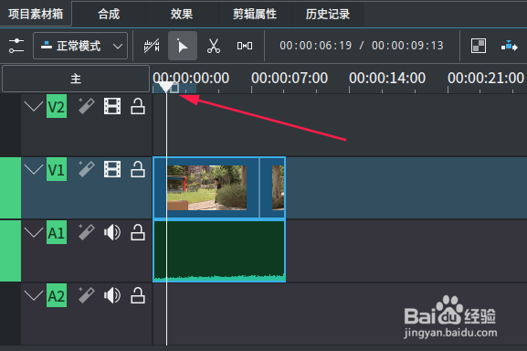Click the total duration 00:00:09:13
Viewport: 527px width, 351px height.
(x=407, y=46)
